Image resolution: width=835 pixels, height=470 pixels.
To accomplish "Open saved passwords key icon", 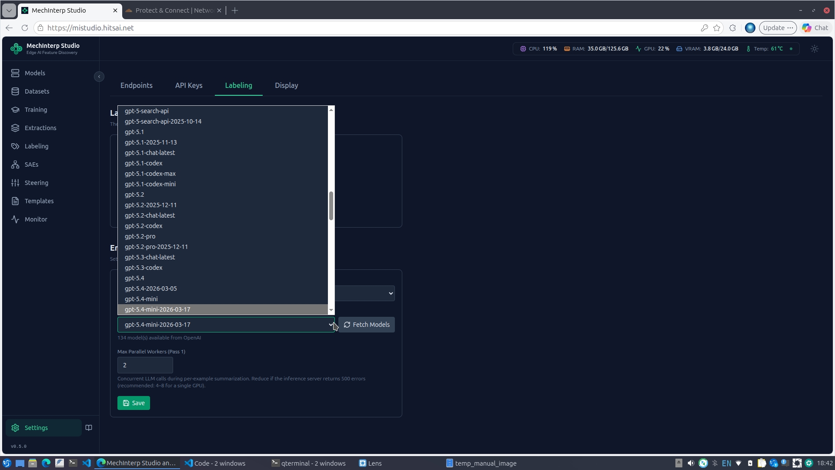I will pyautogui.click(x=704, y=28).
